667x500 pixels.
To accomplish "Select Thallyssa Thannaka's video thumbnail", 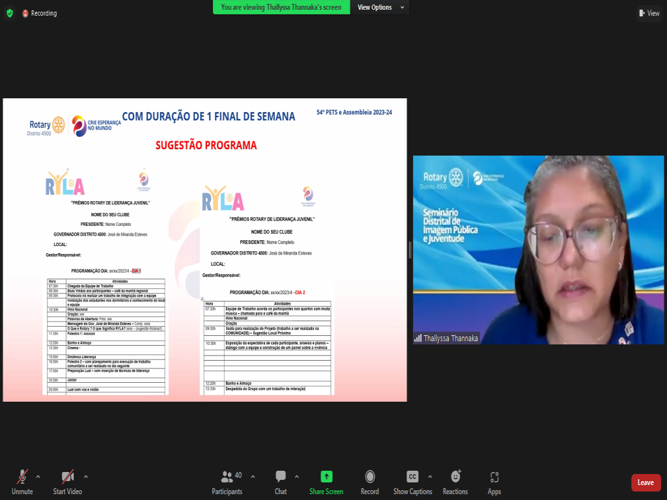I will coord(538,250).
